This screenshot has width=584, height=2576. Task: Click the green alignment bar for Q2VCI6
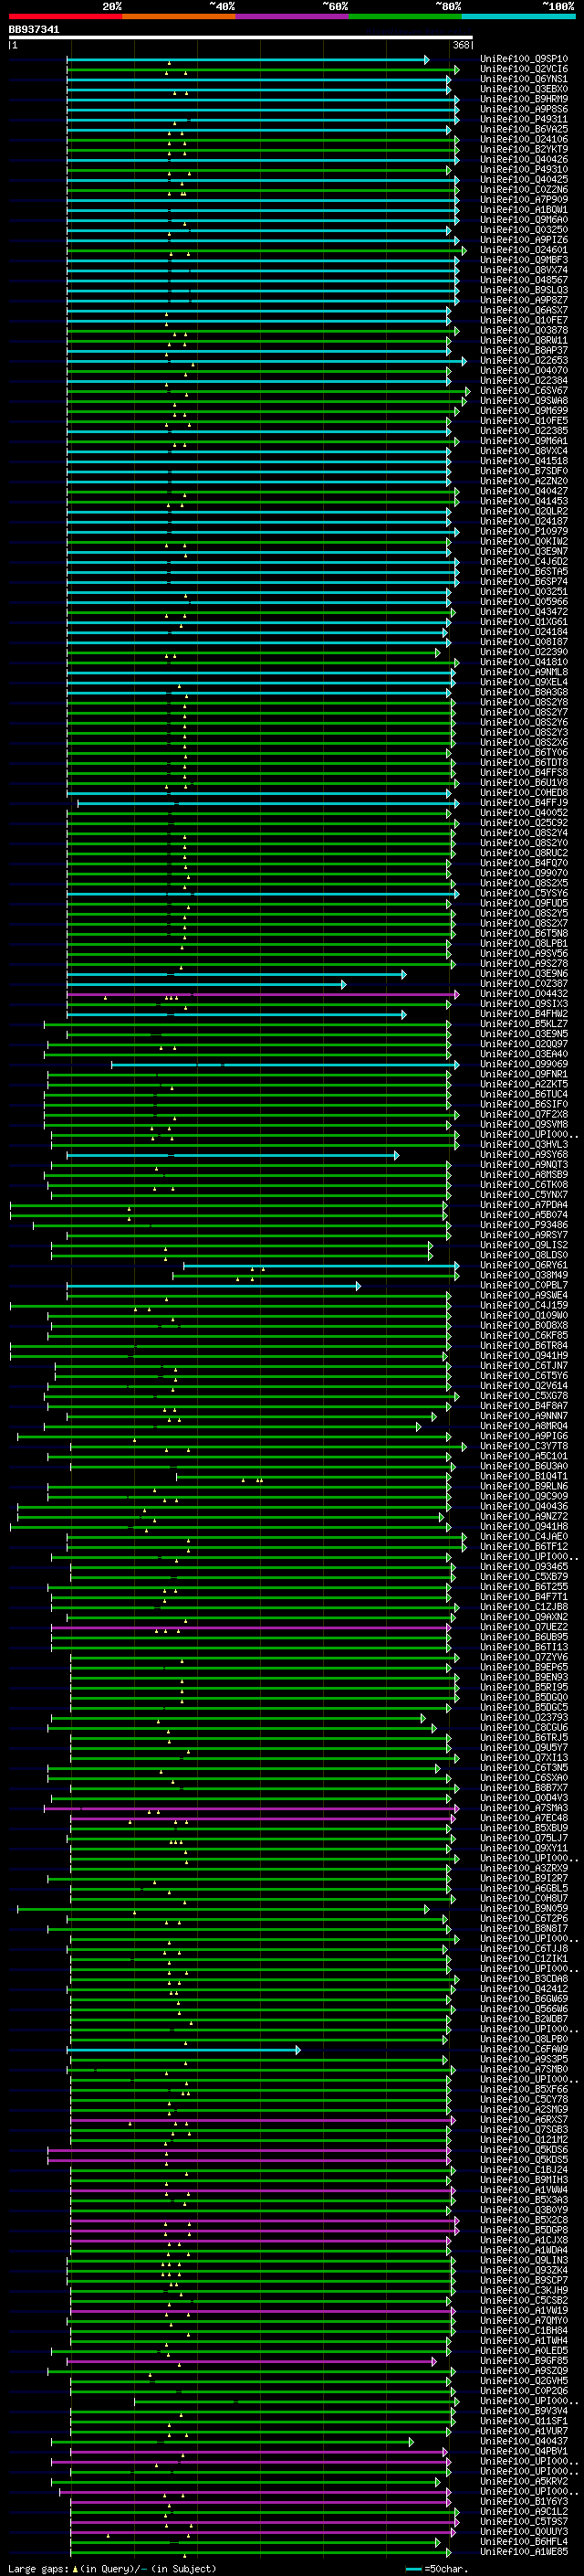263,70
